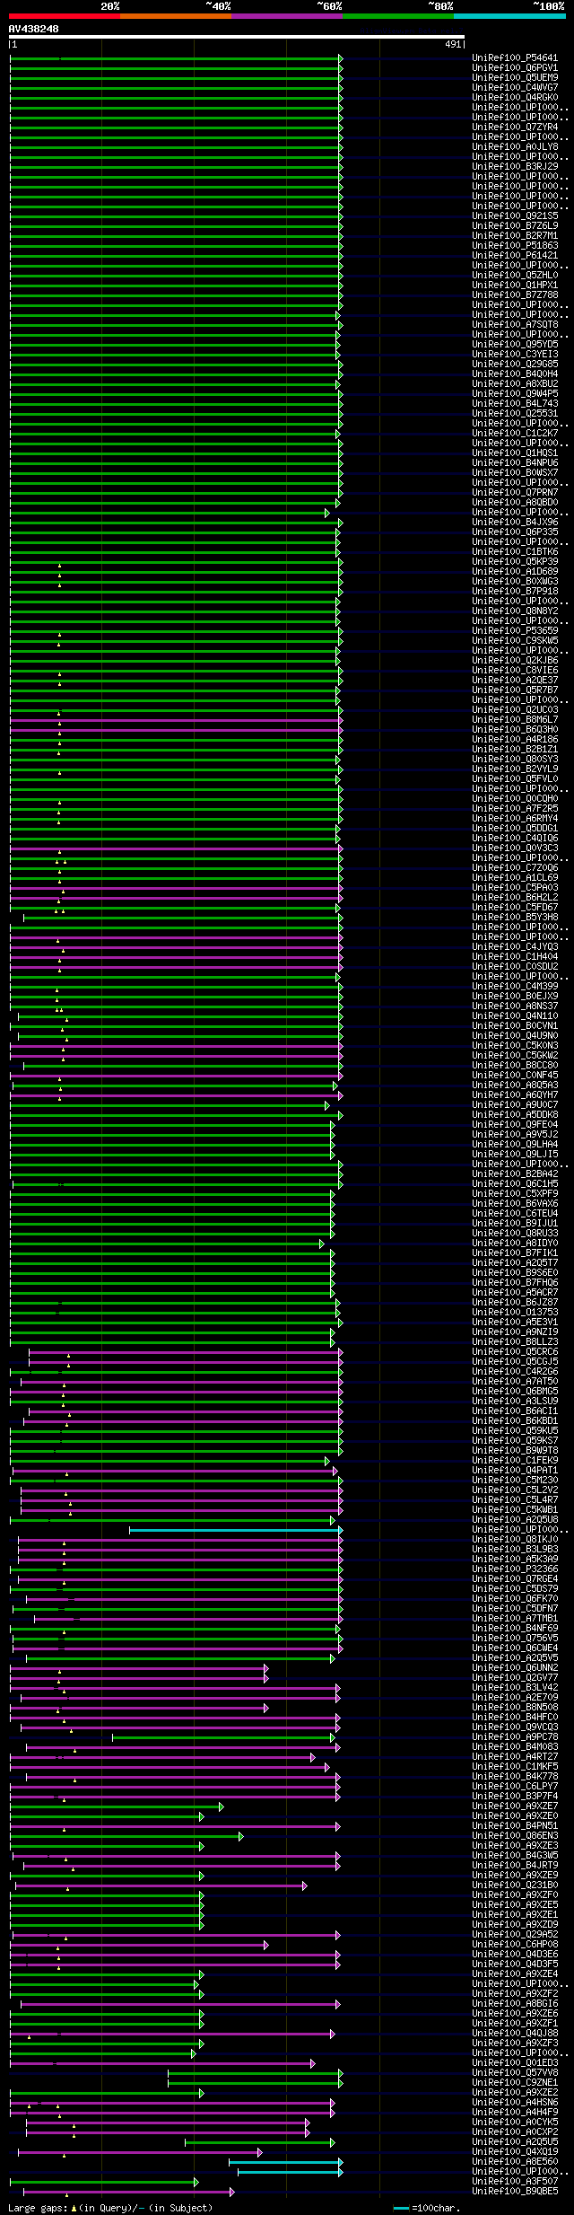Click label UniRef100_C9ZNE1

click(x=515, y=2082)
